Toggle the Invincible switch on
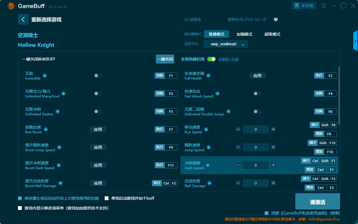This screenshot has width=358, height=224. (98, 76)
